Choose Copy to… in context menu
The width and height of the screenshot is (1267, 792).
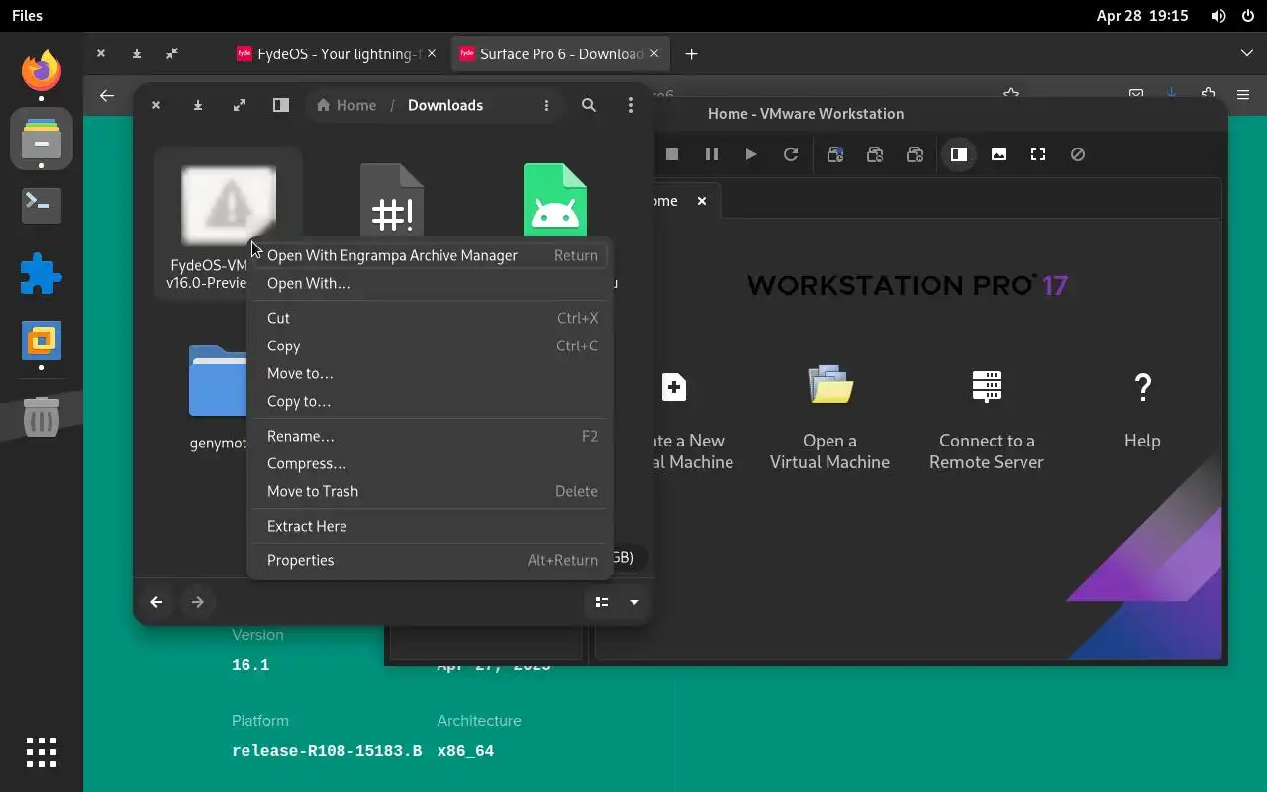click(x=431, y=401)
